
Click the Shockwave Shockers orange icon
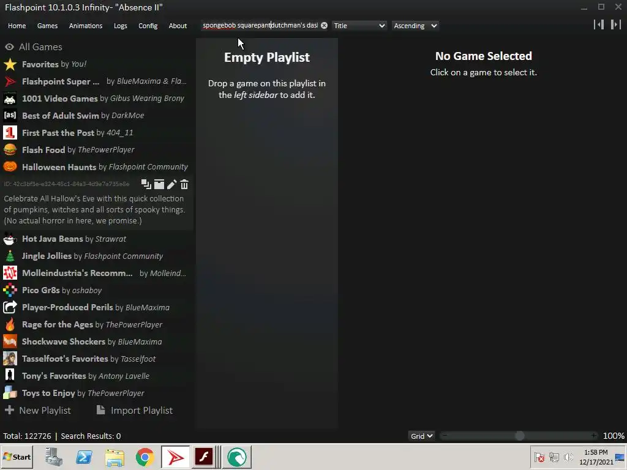10,341
